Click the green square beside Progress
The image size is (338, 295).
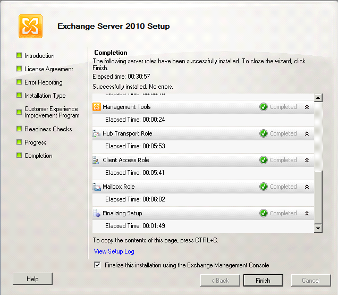coord(19,142)
